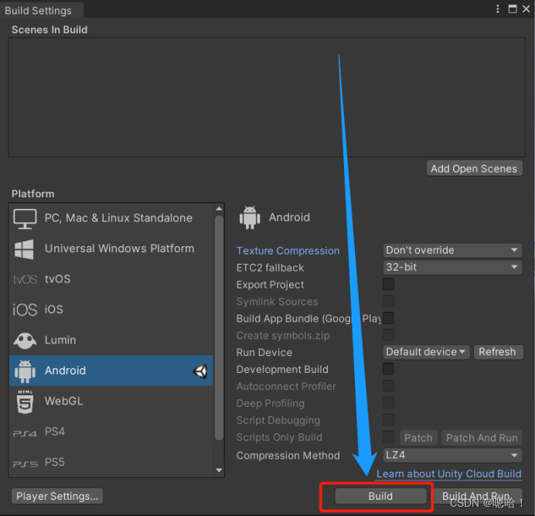Screen dimensions: 535x516
Task: Click the Patch button
Action: point(418,438)
